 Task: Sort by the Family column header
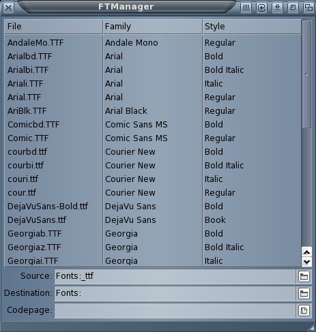pyautogui.click(x=153, y=27)
